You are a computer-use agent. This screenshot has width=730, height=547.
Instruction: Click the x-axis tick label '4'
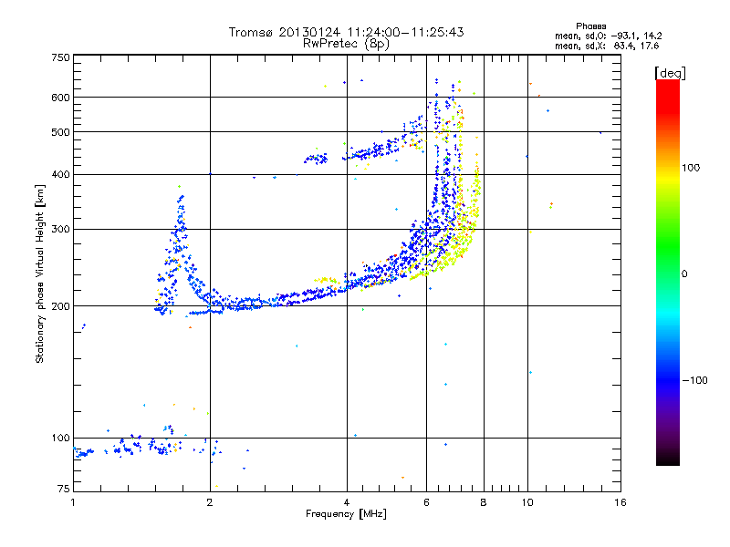point(347,502)
